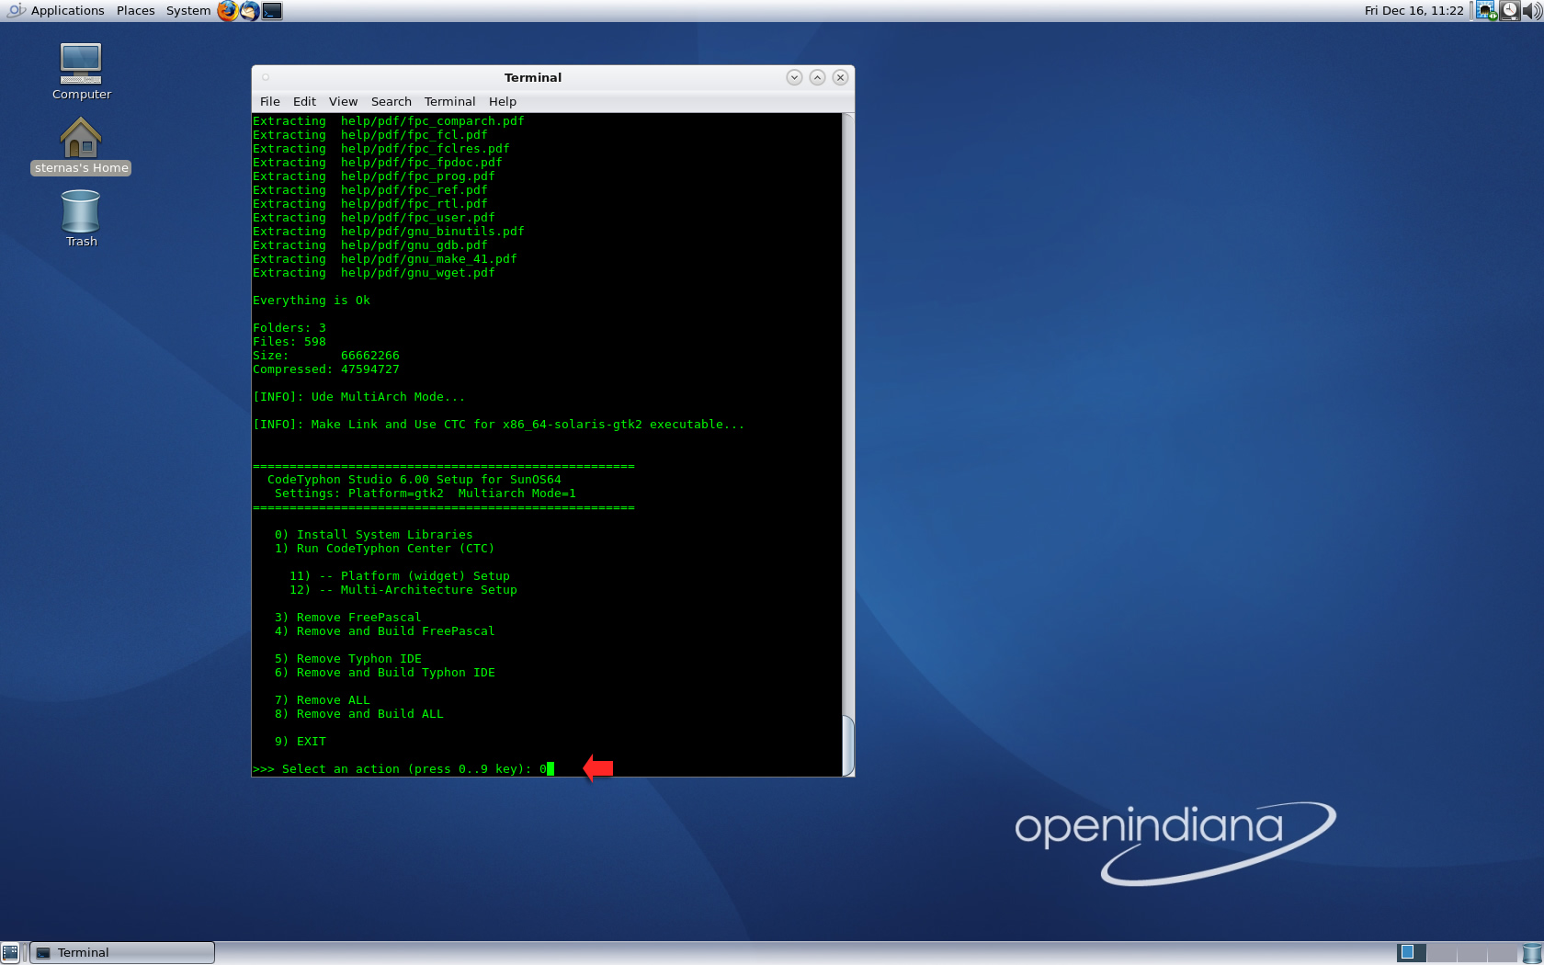Click '3) Remove FreePascal' line
1544x965 pixels.
(x=347, y=618)
